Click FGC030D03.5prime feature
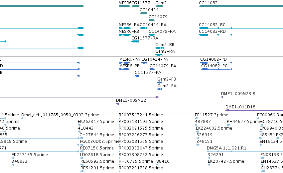Screen dimensions: 283x173 [x=100, y=142]
